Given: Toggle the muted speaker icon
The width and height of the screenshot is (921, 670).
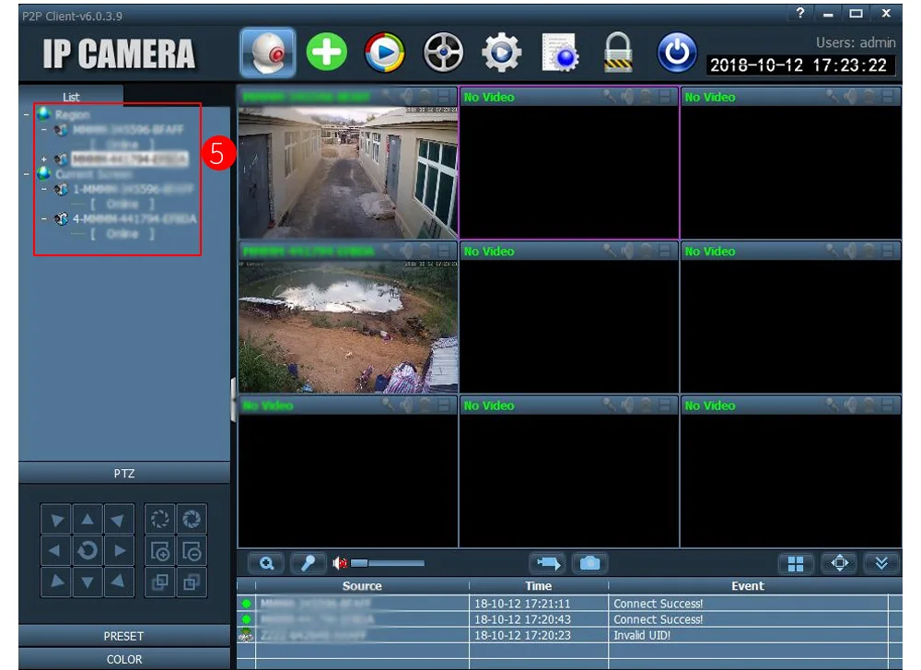Looking at the screenshot, I should click(340, 563).
